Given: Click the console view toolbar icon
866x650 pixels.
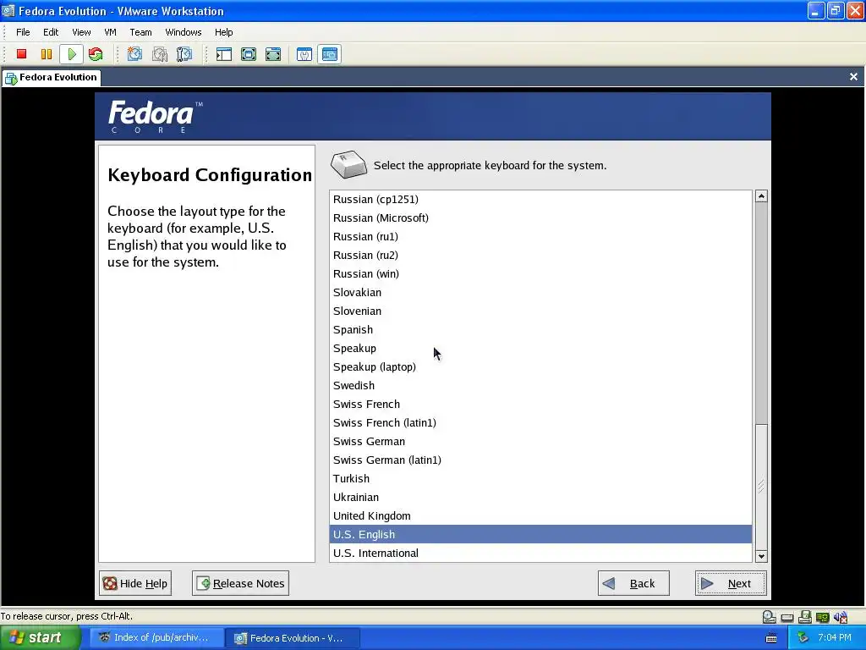Looking at the screenshot, I should pyautogui.click(x=329, y=54).
